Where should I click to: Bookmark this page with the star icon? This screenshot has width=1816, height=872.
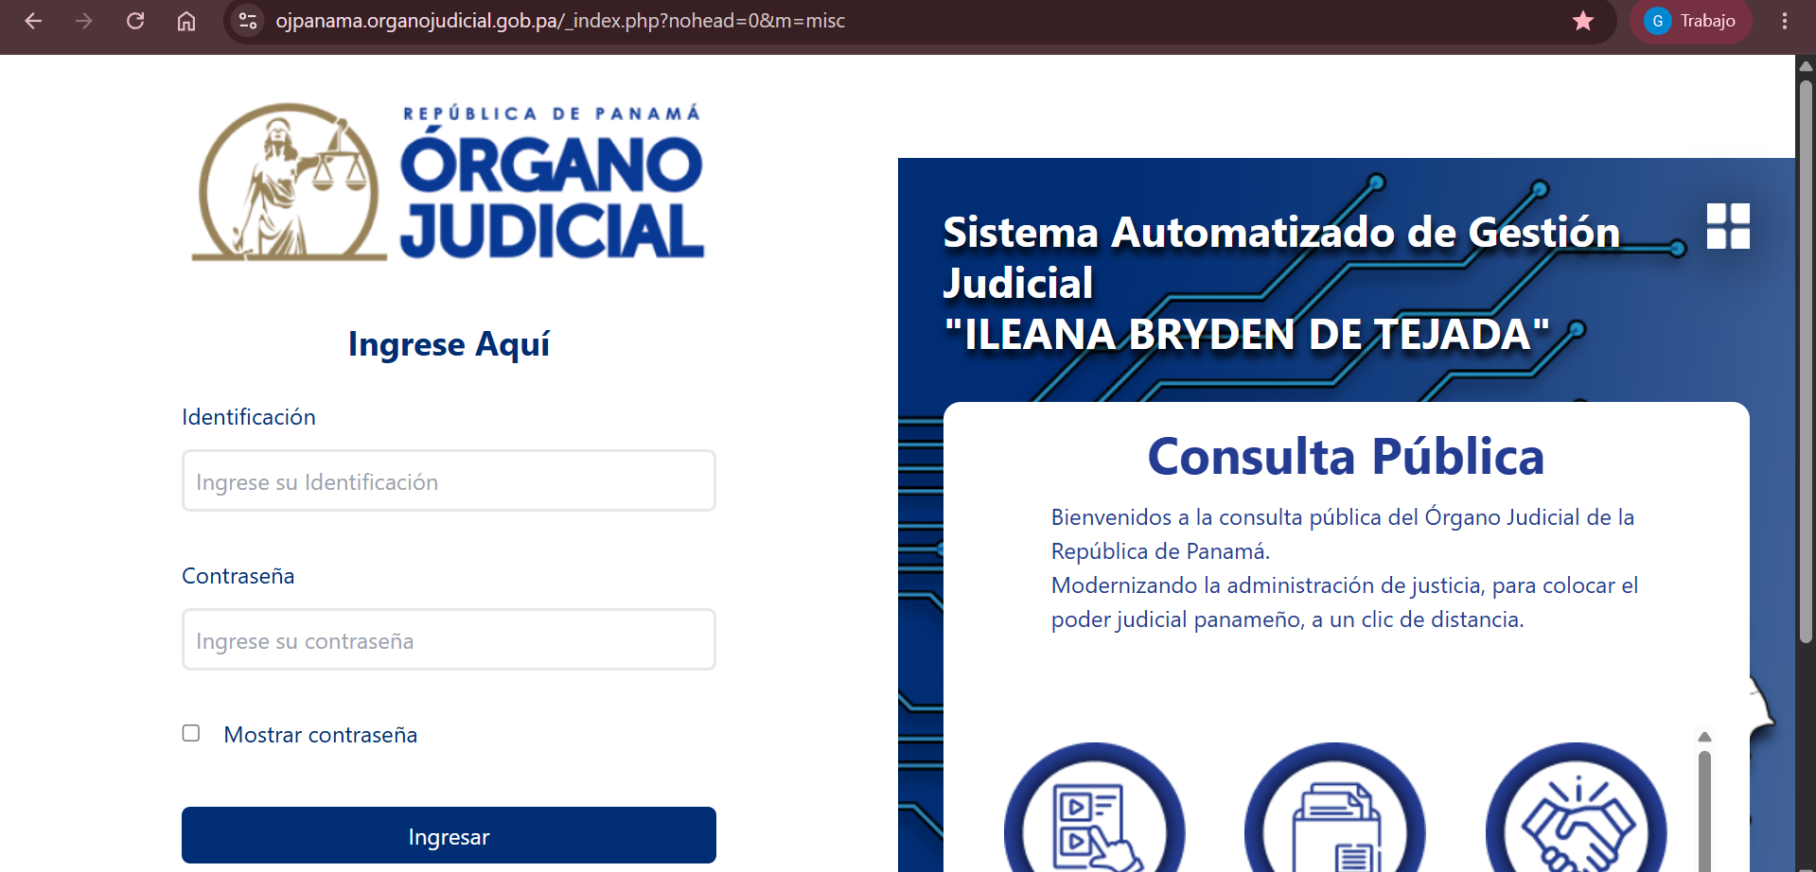[1583, 21]
